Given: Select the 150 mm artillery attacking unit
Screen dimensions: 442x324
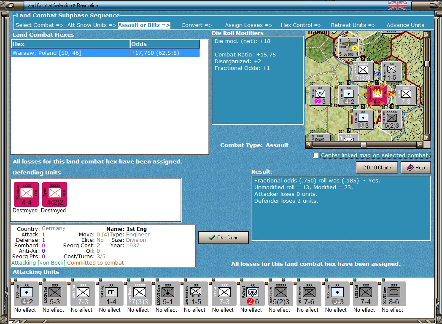Looking at the screenshot, I should click(x=26, y=294).
